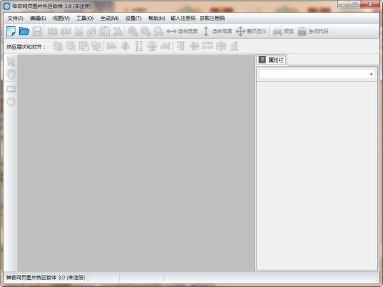Click the zoom in magnifier icon
The width and height of the screenshot is (383, 287).
133,31
